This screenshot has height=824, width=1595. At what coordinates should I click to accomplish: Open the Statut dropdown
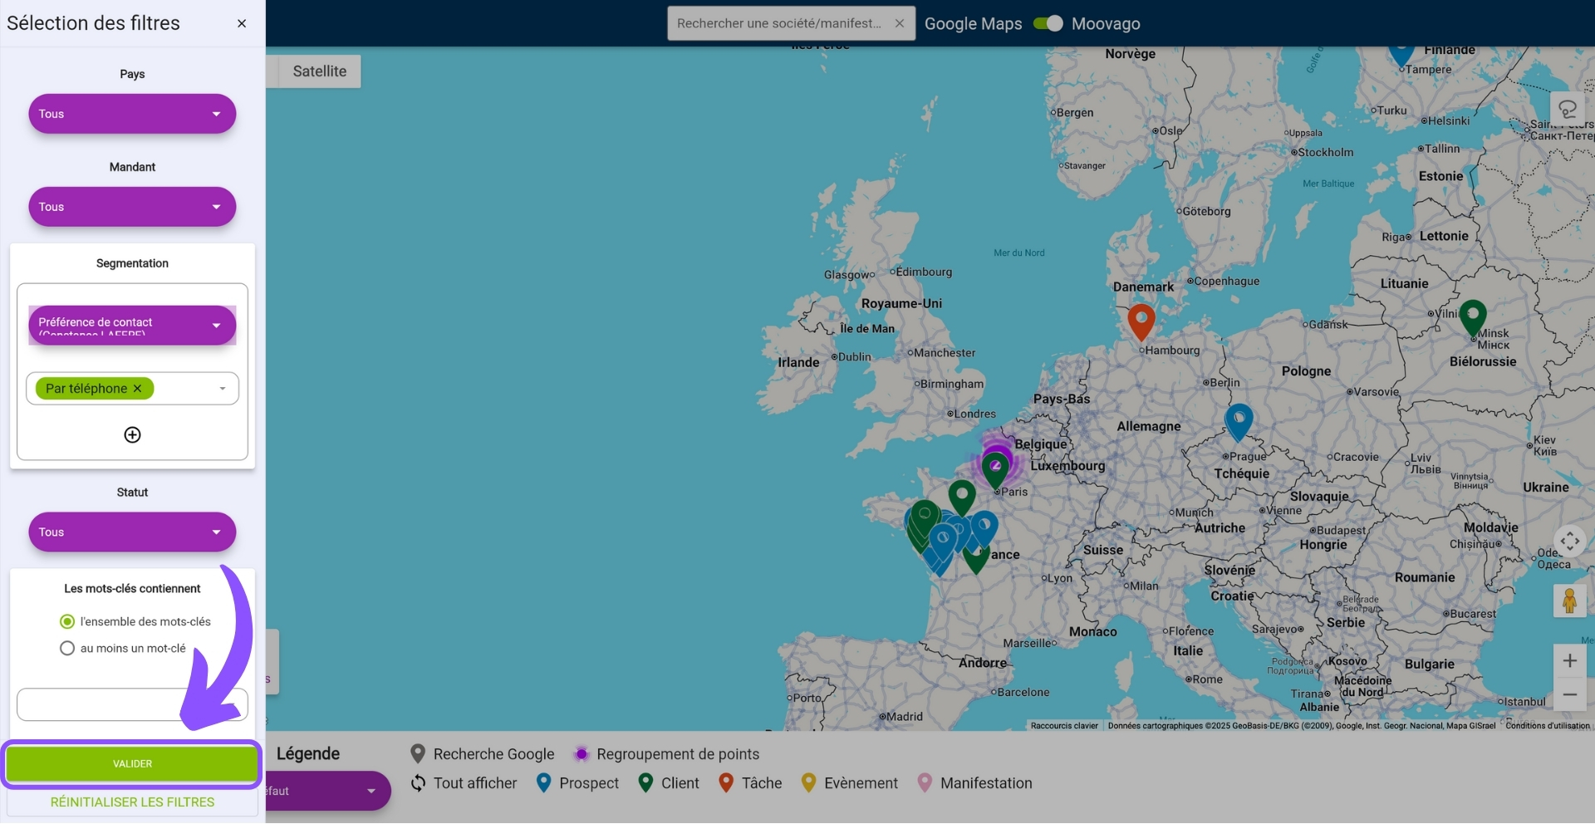(132, 532)
